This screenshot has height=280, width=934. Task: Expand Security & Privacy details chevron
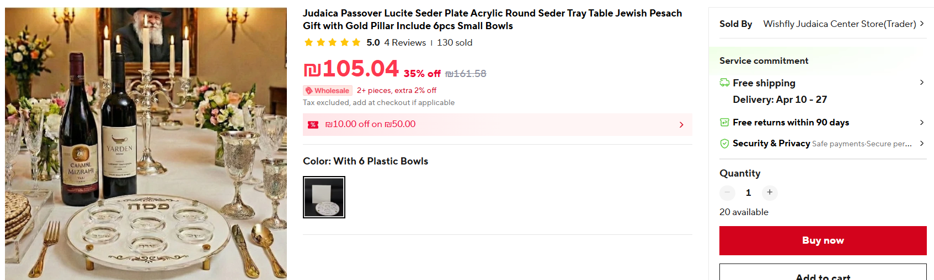coord(921,144)
